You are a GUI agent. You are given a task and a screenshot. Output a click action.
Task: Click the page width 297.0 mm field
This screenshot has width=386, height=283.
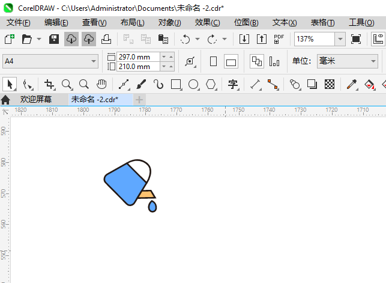pyautogui.click(x=138, y=57)
